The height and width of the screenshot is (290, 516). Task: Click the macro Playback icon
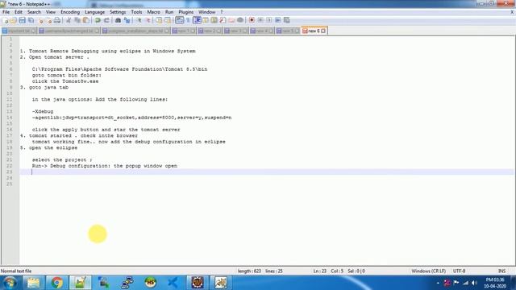pyautogui.click(x=268, y=20)
